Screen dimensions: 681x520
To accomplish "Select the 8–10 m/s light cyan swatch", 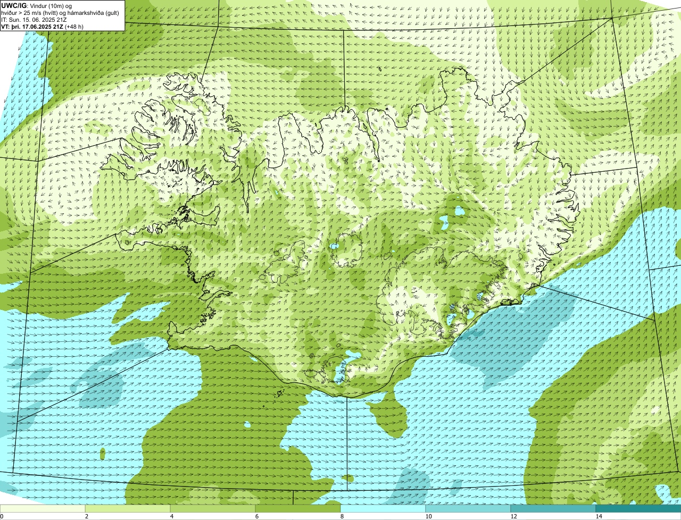I will [x=383, y=508].
